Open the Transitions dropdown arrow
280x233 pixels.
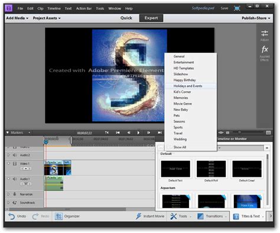tap(226, 217)
